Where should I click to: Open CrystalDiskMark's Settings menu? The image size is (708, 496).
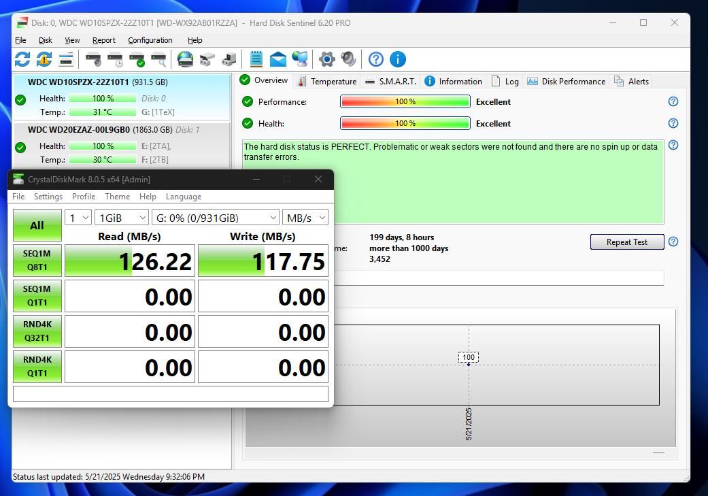[48, 197]
